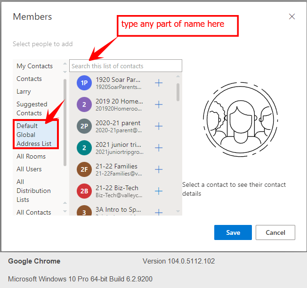
Task: Select the 2019 20 Home... contact name
Action: [119, 101]
